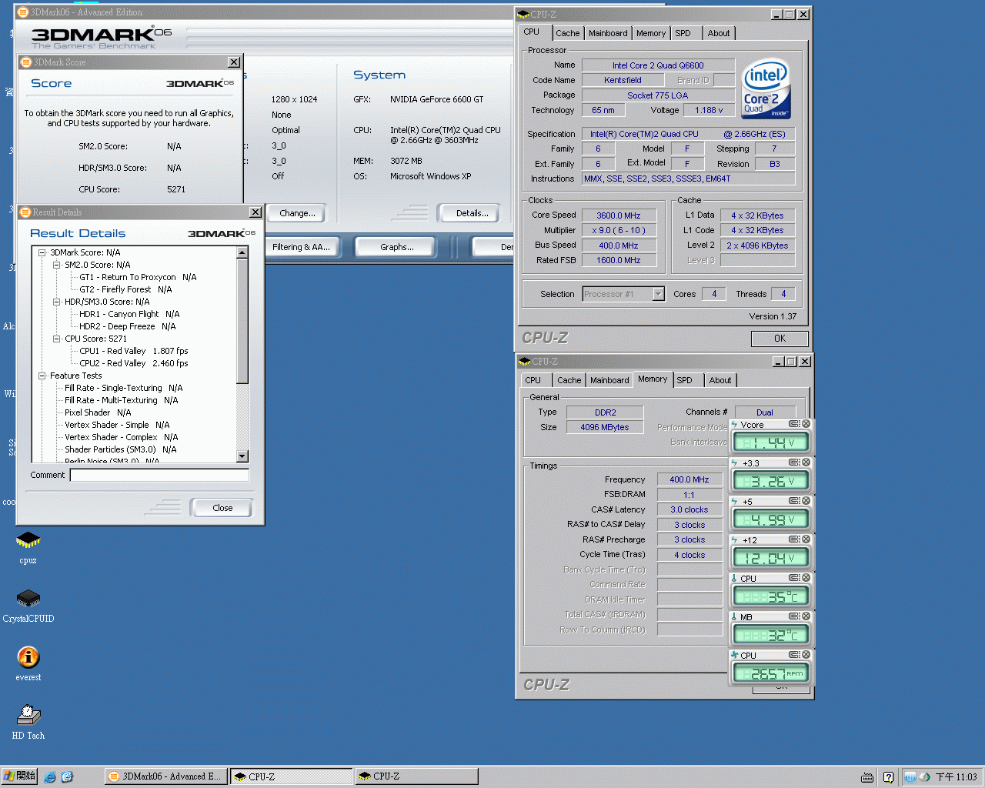Close the +3.3 voltage gadget
The width and height of the screenshot is (985, 788).
point(806,462)
